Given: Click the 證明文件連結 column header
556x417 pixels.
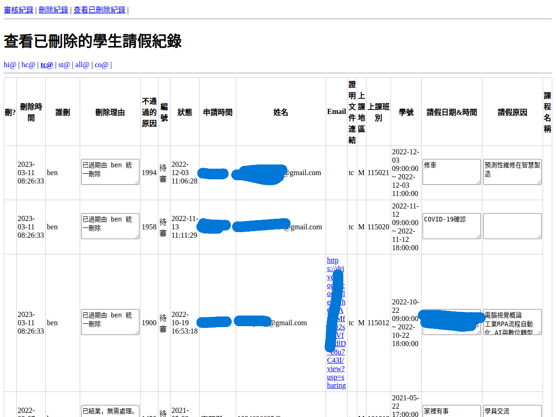Looking at the screenshot, I should [352, 112].
